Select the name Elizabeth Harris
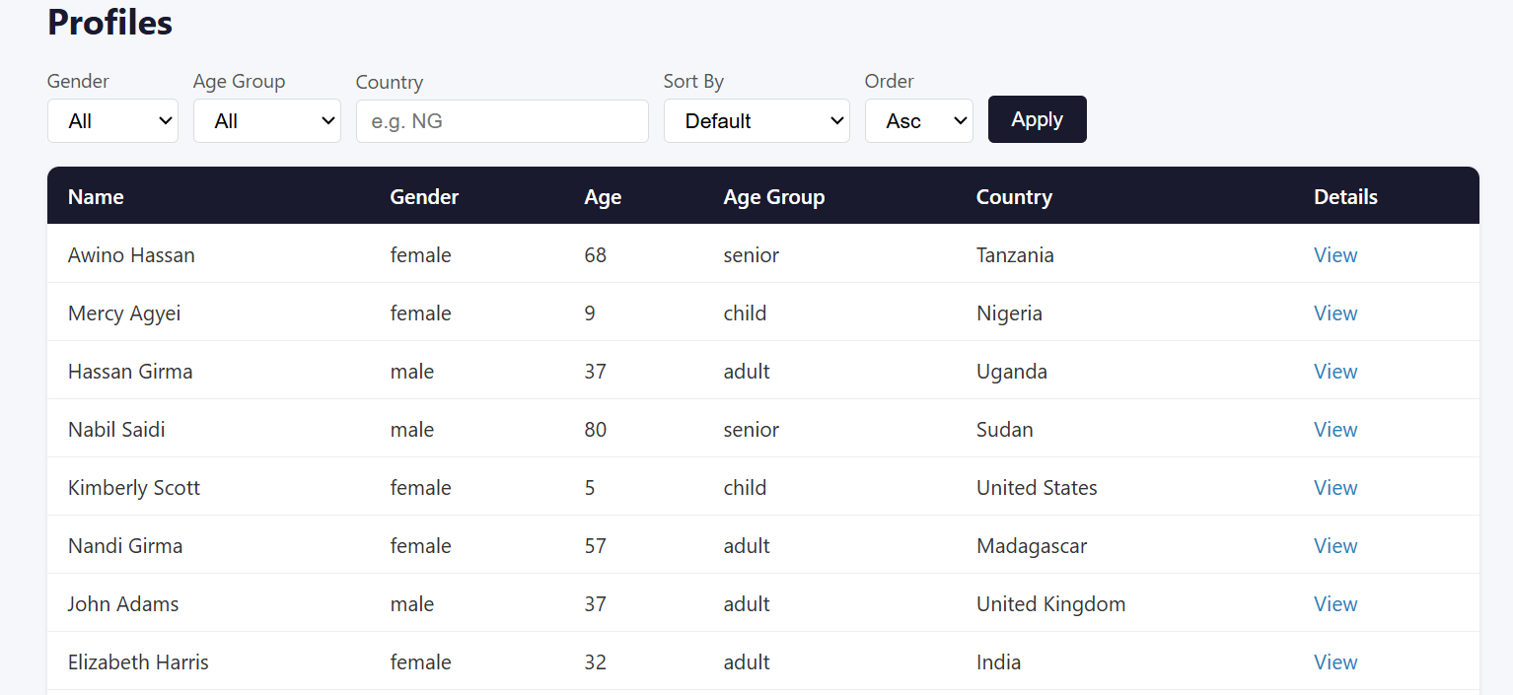1513x695 pixels. pos(138,662)
